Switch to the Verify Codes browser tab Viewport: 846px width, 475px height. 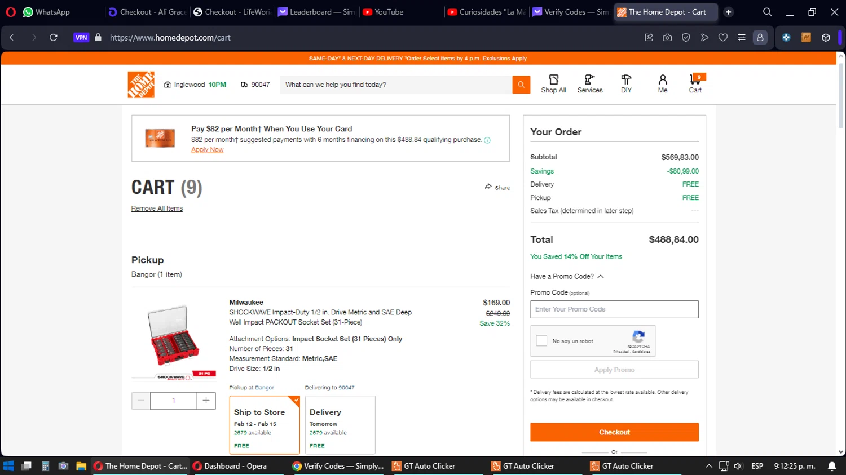571,12
